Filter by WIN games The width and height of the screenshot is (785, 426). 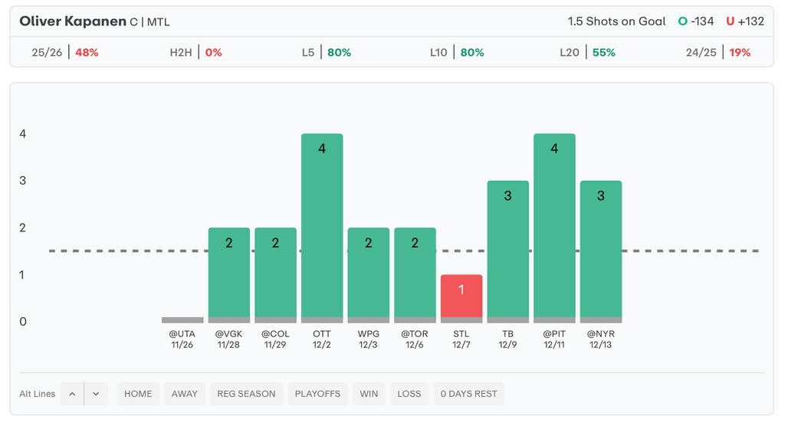(369, 394)
